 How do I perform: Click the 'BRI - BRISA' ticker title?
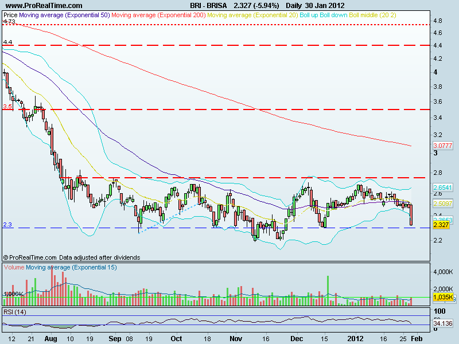pos(208,5)
